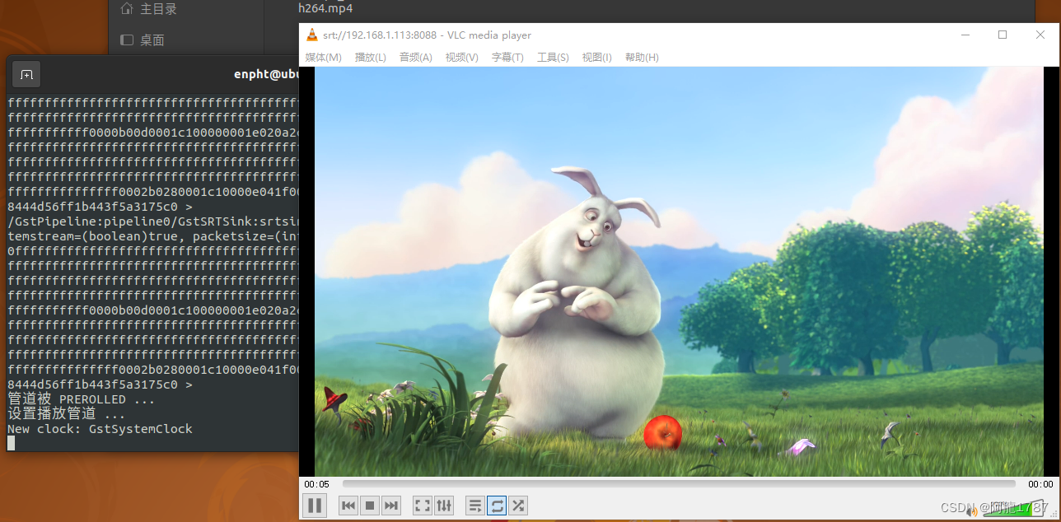This screenshot has width=1061, height=522.
Task: Click the 'New clock: GstSystemClock' line
Action: 100,429
